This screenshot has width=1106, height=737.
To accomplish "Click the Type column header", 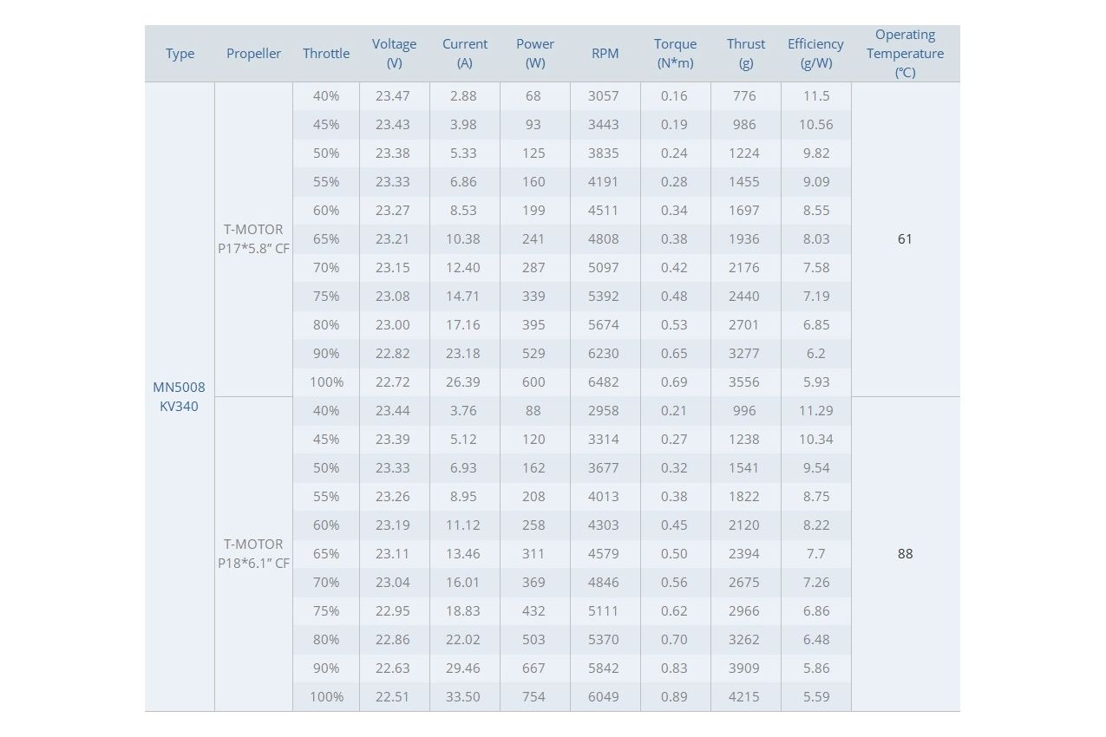I will click(180, 54).
